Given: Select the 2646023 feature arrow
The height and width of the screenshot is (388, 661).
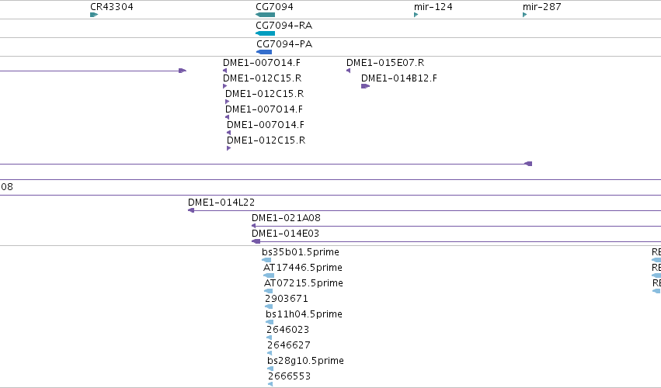Looking at the screenshot, I should [x=269, y=338].
